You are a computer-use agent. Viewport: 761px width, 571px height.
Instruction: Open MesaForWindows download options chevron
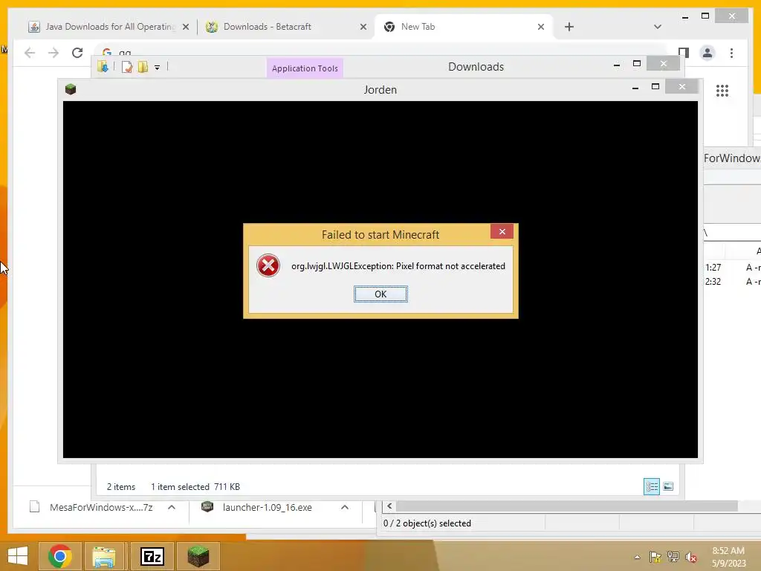tap(172, 507)
